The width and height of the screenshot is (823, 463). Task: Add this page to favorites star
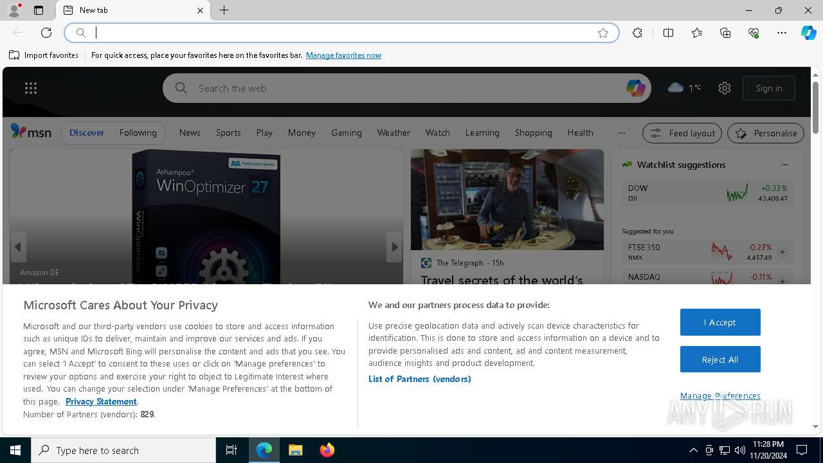[x=603, y=33]
